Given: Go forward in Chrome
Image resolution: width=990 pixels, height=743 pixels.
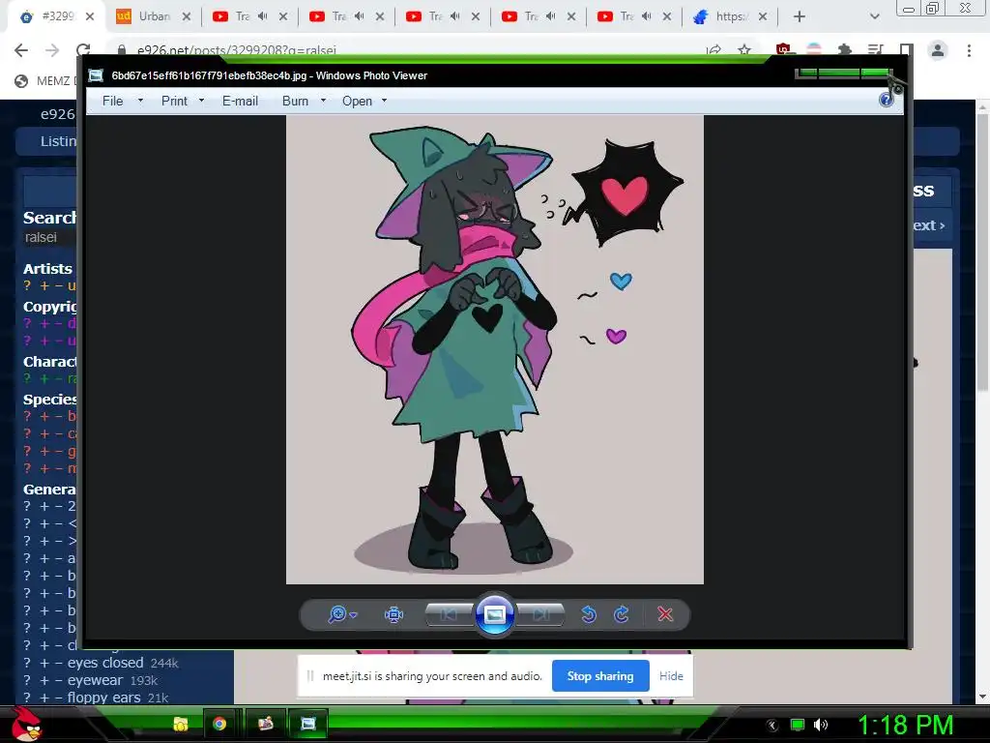Looking at the screenshot, I should tap(52, 50).
